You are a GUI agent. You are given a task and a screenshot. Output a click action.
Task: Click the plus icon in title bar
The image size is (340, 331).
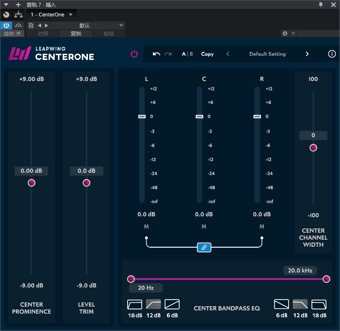(18, 4)
